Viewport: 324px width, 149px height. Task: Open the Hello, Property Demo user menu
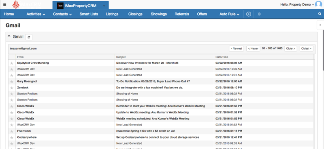click(297, 4)
